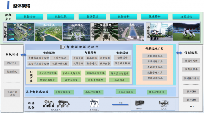Click the 线路巡检 vertical label

[92, 32]
